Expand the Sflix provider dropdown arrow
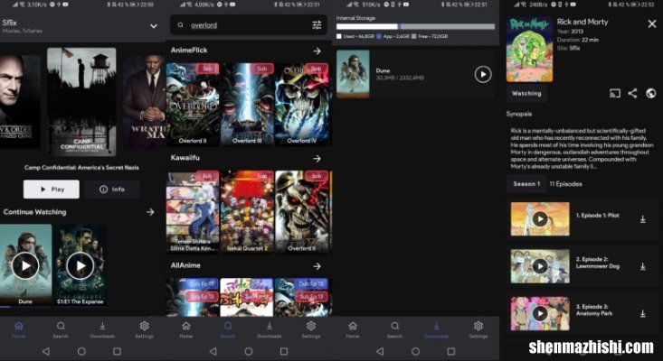This screenshot has height=361, width=663. (x=154, y=26)
